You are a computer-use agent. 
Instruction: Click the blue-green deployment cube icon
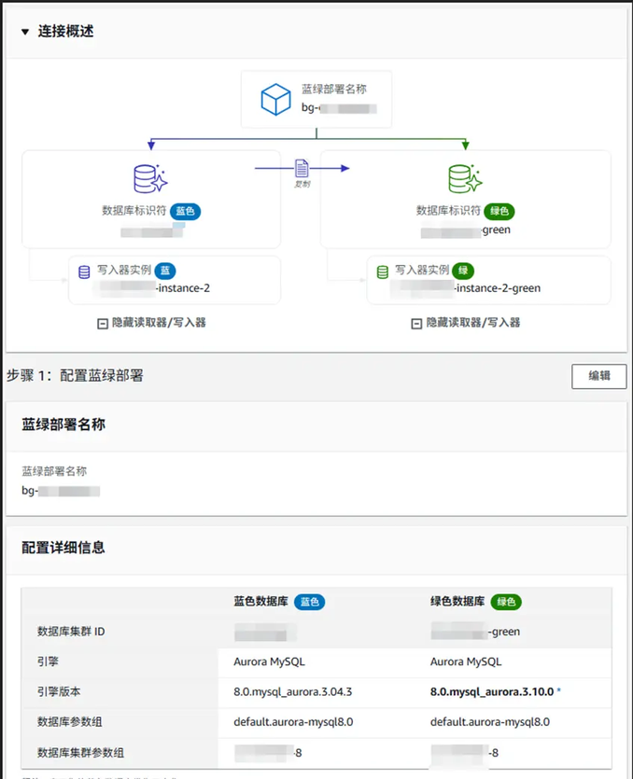(x=275, y=99)
